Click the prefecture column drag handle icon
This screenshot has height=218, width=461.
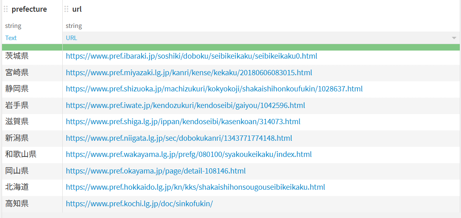pyautogui.click(x=6, y=9)
